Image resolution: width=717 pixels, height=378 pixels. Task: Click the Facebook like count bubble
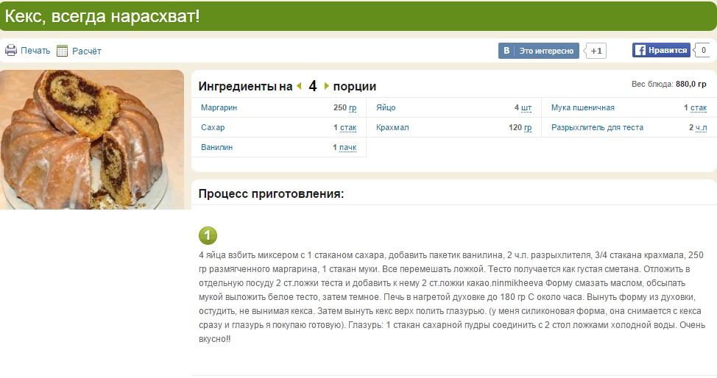(x=703, y=51)
